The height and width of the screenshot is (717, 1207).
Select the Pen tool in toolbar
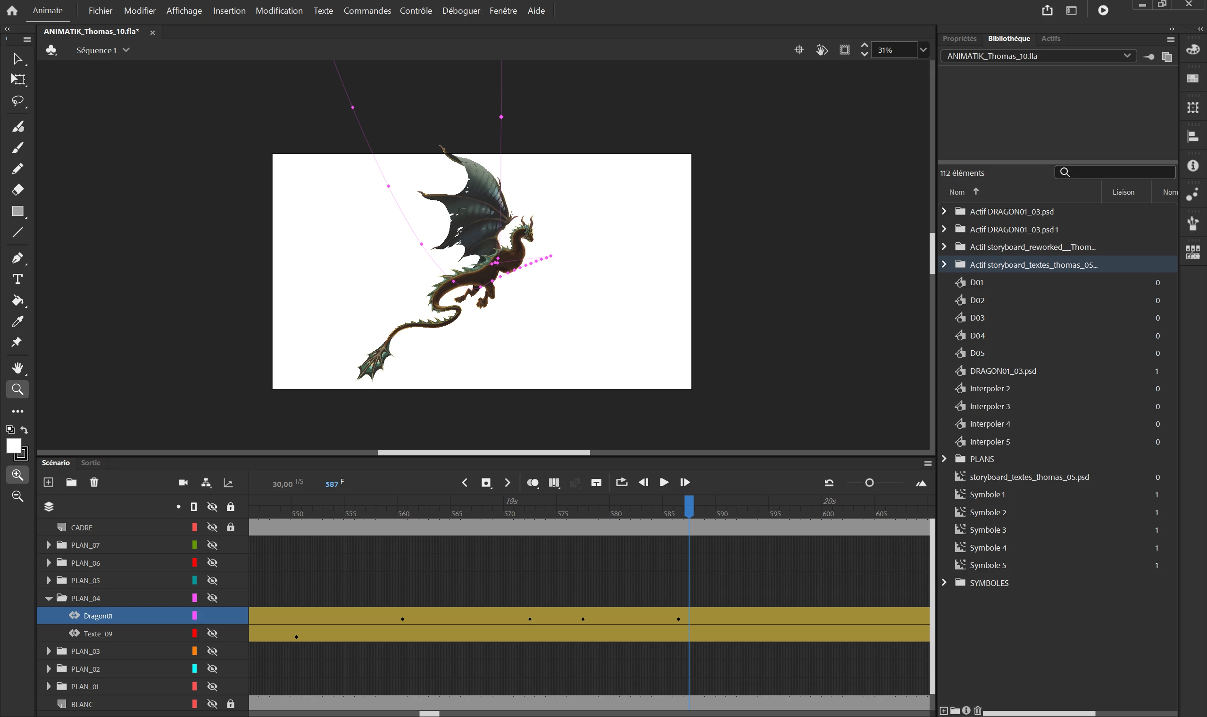pos(17,257)
